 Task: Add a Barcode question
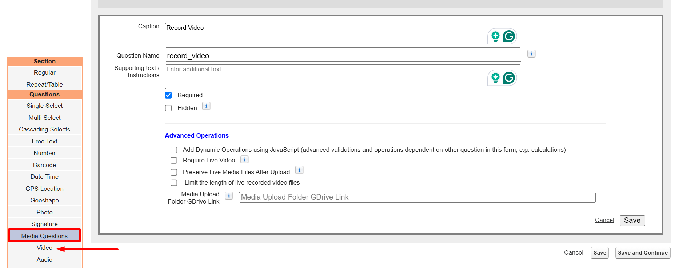pos(45,165)
